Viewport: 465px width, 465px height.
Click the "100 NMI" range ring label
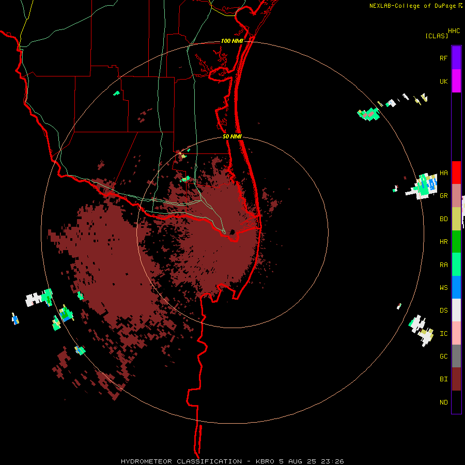(232, 41)
